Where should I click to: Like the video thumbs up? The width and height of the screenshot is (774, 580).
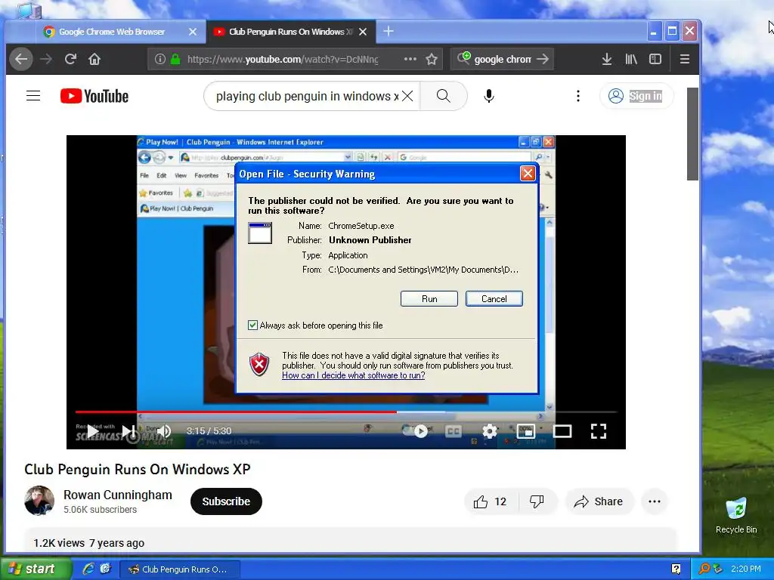pyautogui.click(x=490, y=501)
